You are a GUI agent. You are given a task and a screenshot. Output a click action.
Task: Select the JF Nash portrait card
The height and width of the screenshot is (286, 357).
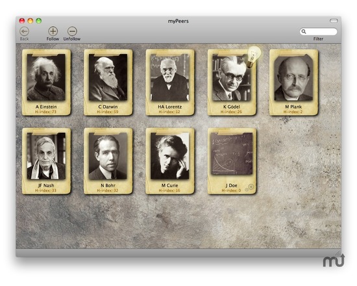[x=46, y=161]
